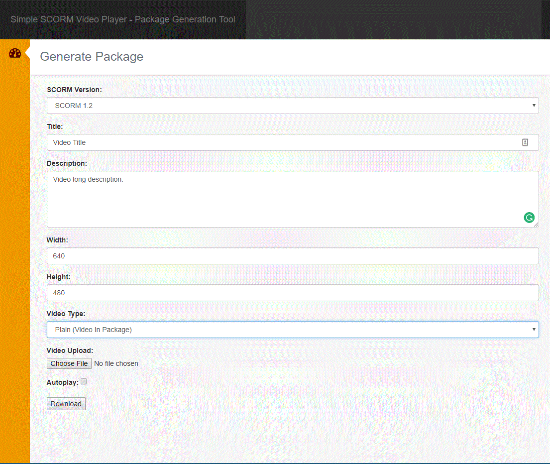Click the 'No file chosen' text
The width and height of the screenshot is (550, 464).
(x=116, y=364)
